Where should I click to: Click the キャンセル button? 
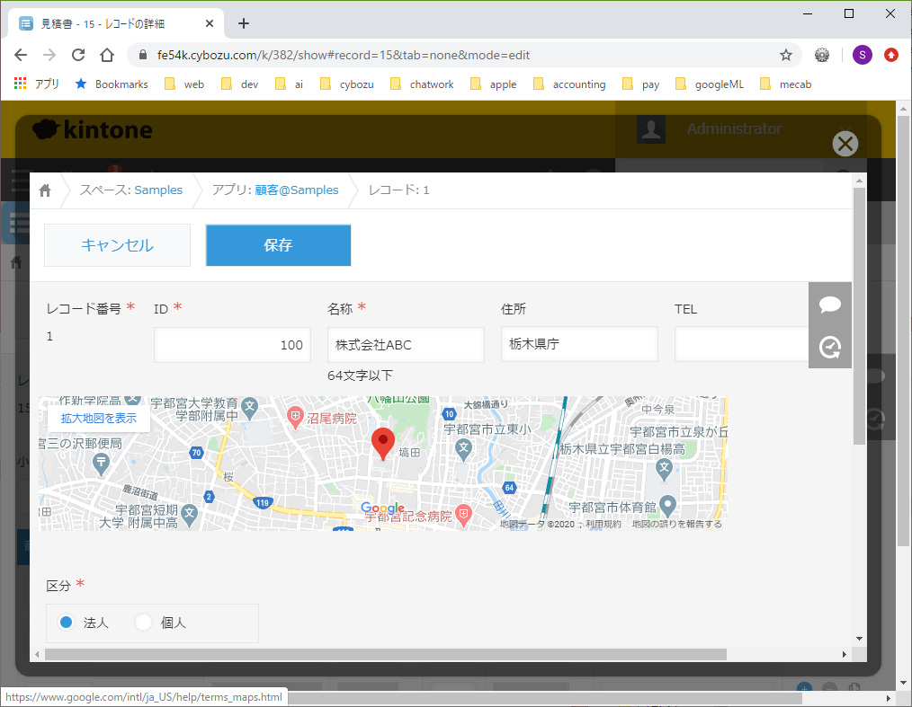point(118,245)
